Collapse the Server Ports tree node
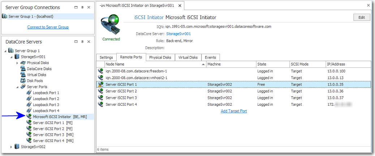Viewport: 375px width, 156px height. click(17, 87)
